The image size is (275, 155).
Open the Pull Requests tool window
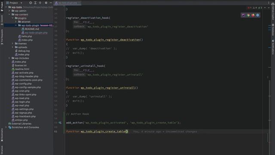click(x=2, y=37)
